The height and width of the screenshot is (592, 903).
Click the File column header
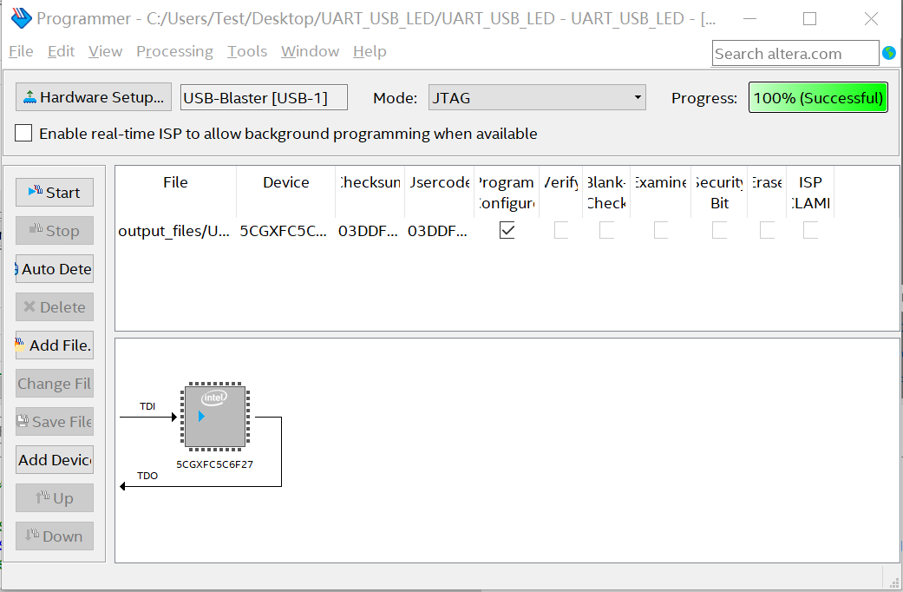coord(175,192)
